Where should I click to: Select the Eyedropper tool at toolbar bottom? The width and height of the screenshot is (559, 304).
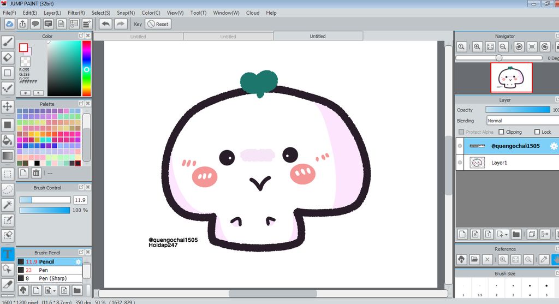coord(8,285)
